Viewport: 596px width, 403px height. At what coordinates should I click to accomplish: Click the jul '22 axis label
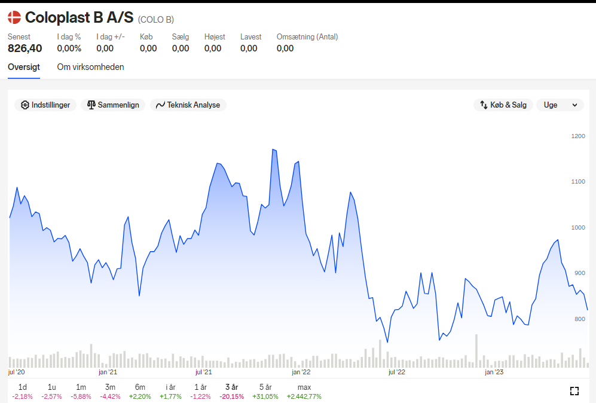coord(397,372)
